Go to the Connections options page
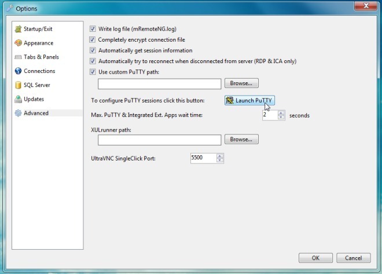Image resolution: width=382 pixels, height=274 pixels. 39,71
